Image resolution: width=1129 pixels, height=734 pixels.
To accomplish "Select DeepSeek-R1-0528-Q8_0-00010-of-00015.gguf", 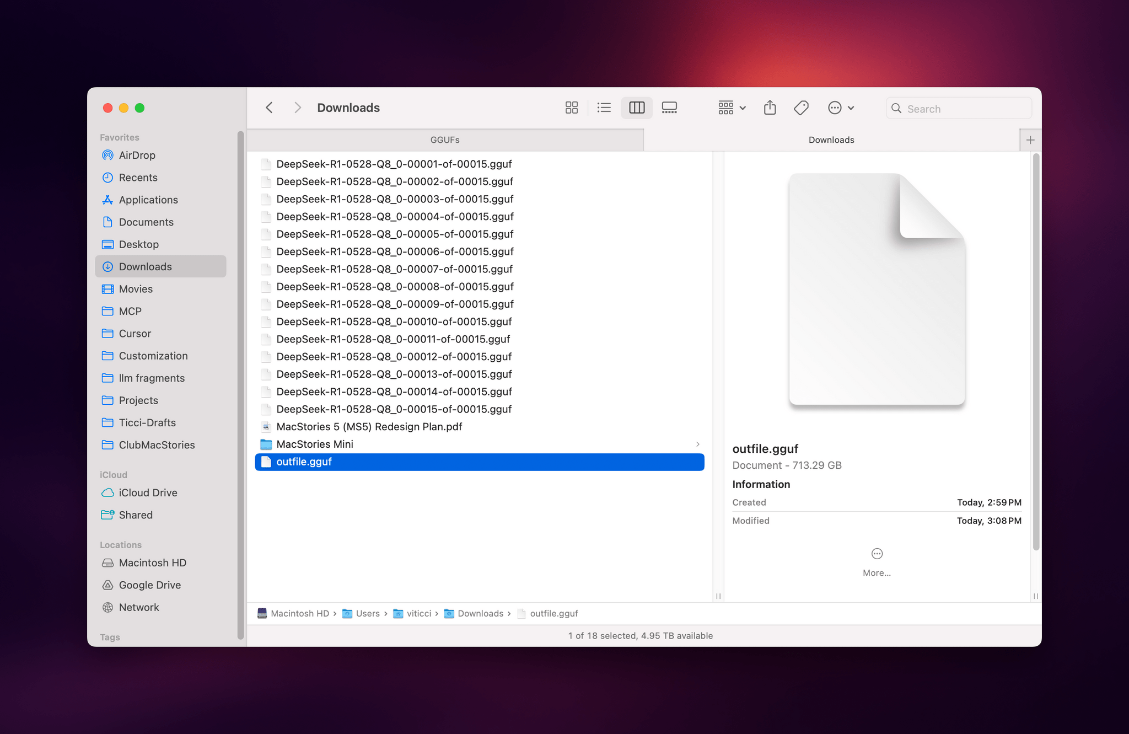I will coord(480,322).
